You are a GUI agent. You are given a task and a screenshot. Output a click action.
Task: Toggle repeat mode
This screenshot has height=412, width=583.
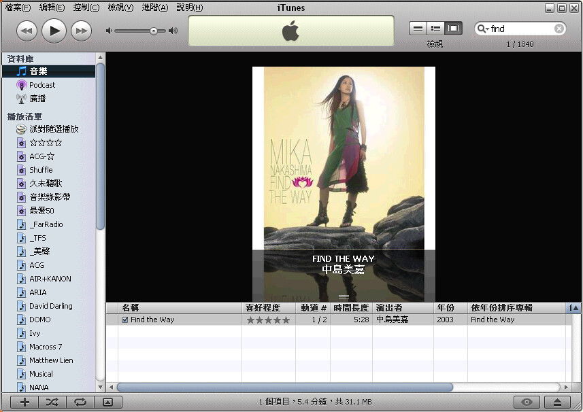click(80, 402)
